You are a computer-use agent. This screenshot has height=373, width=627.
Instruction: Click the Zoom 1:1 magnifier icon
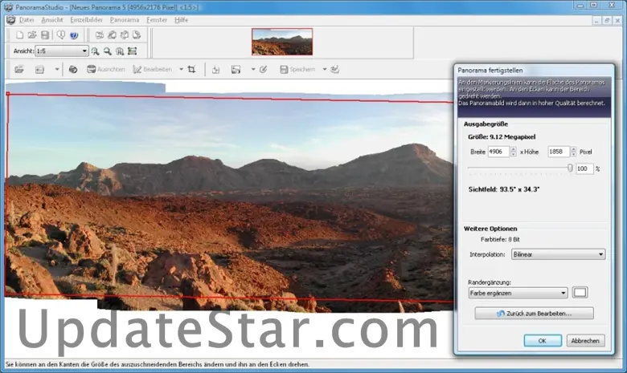point(120,51)
